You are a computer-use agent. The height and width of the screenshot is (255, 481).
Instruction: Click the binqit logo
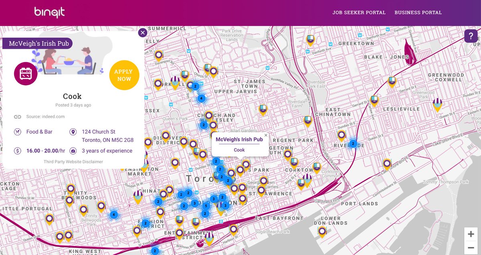49,12
